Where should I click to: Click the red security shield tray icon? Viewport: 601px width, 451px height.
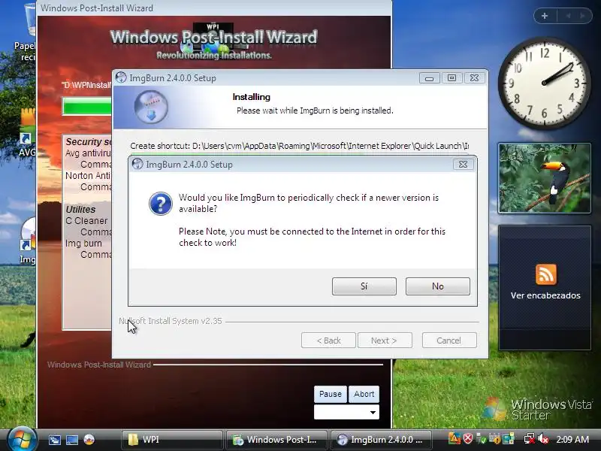click(x=468, y=438)
